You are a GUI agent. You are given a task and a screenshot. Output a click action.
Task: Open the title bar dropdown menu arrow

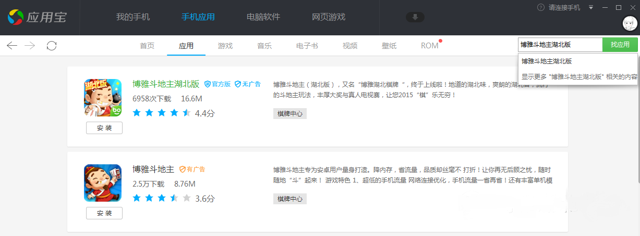(x=591, y=7)
